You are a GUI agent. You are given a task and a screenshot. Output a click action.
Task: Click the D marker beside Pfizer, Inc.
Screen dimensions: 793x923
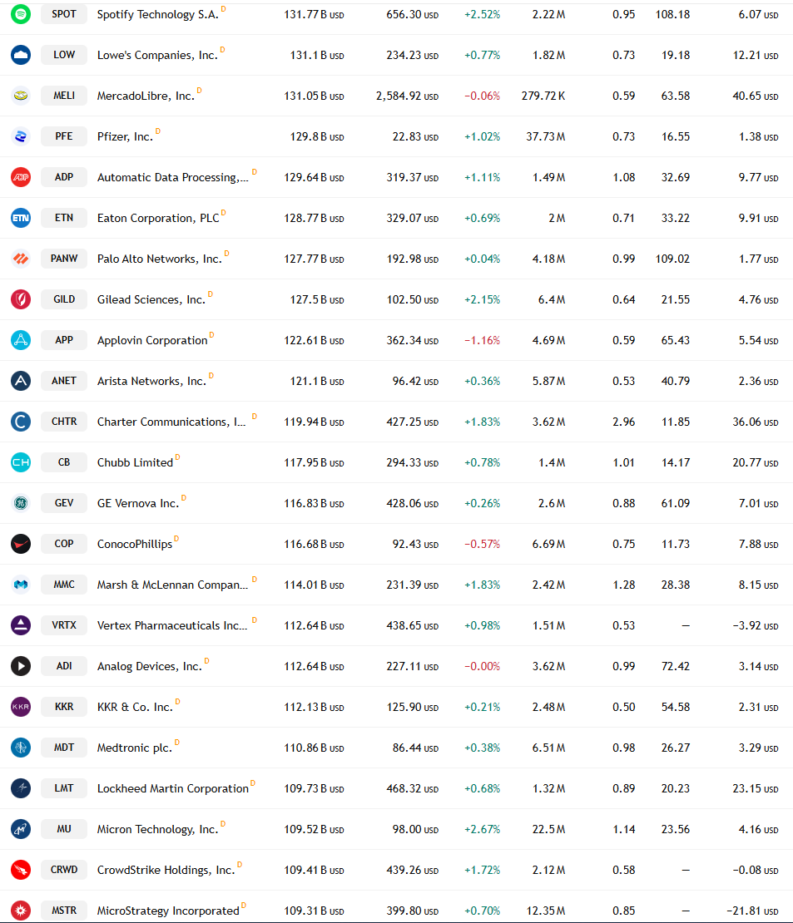[x=158, y=131]
